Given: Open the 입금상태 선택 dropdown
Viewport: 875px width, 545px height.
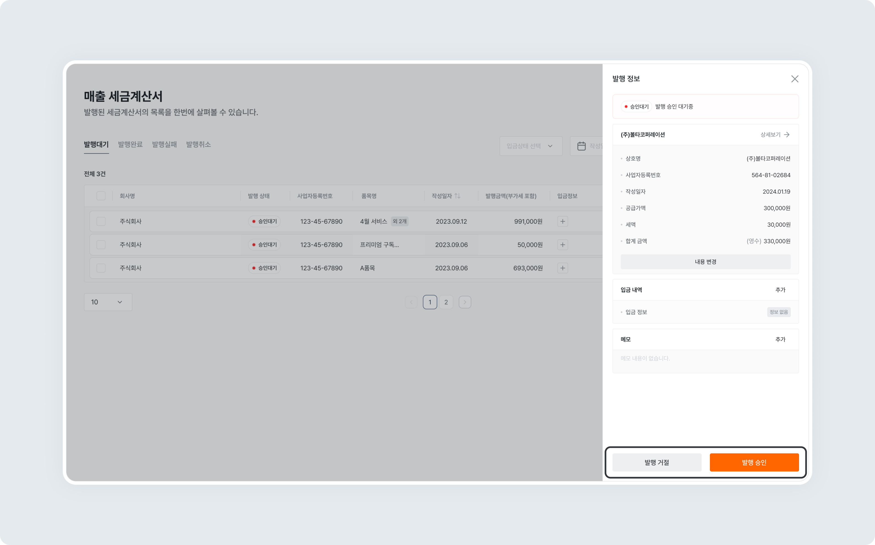Looking at the screenshot, I should click(531, 146).
